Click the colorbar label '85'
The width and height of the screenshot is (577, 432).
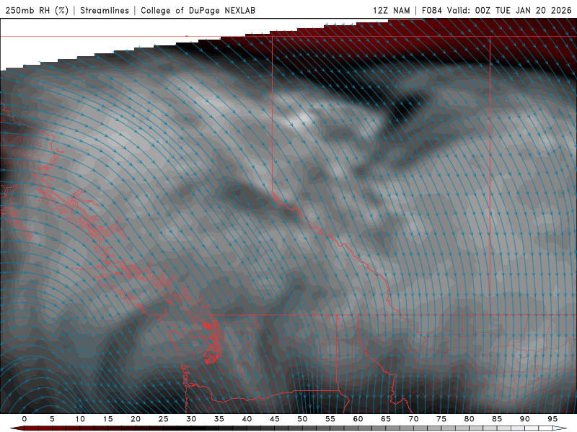(497, 419)
